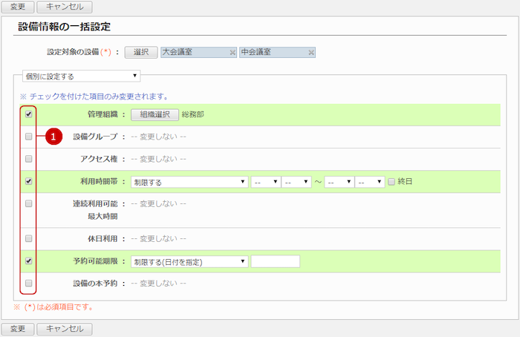The image size is (520, 337).
Task: Check the アクセス権 checkbox
Action: [x=28, y=159]
